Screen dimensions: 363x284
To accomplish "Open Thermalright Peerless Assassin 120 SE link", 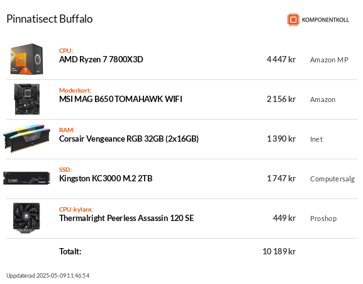I will point(126,219).
